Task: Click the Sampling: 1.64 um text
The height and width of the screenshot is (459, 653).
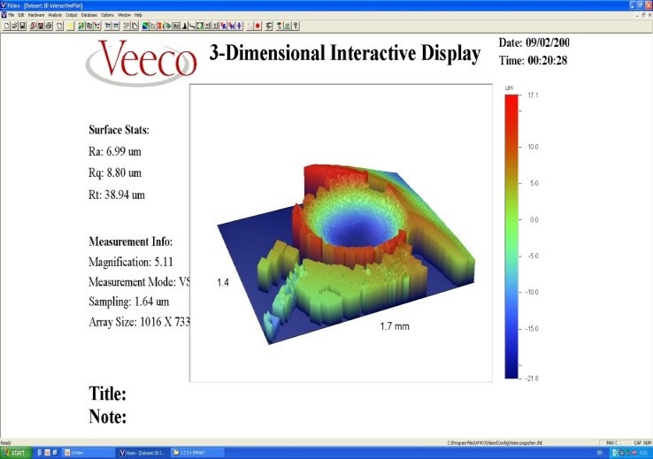Action: point(129,302)
